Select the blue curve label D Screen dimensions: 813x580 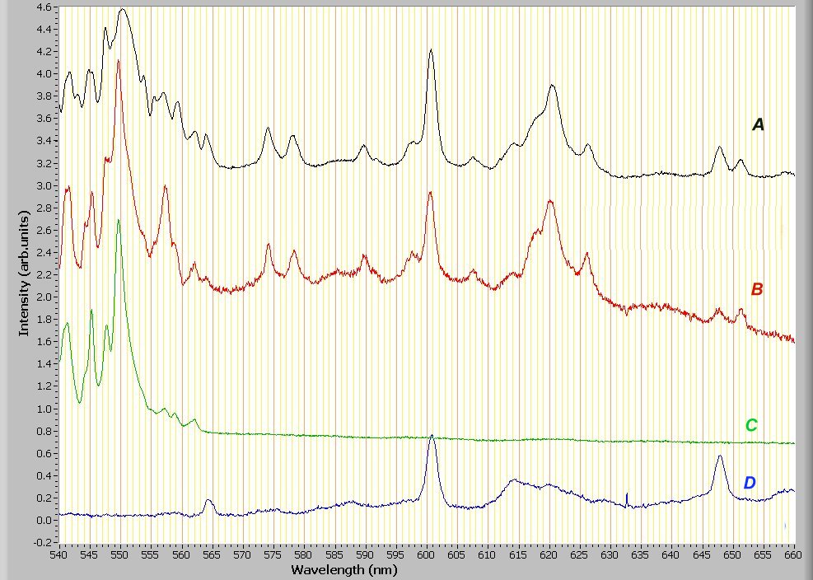click(x=750, y=483)
